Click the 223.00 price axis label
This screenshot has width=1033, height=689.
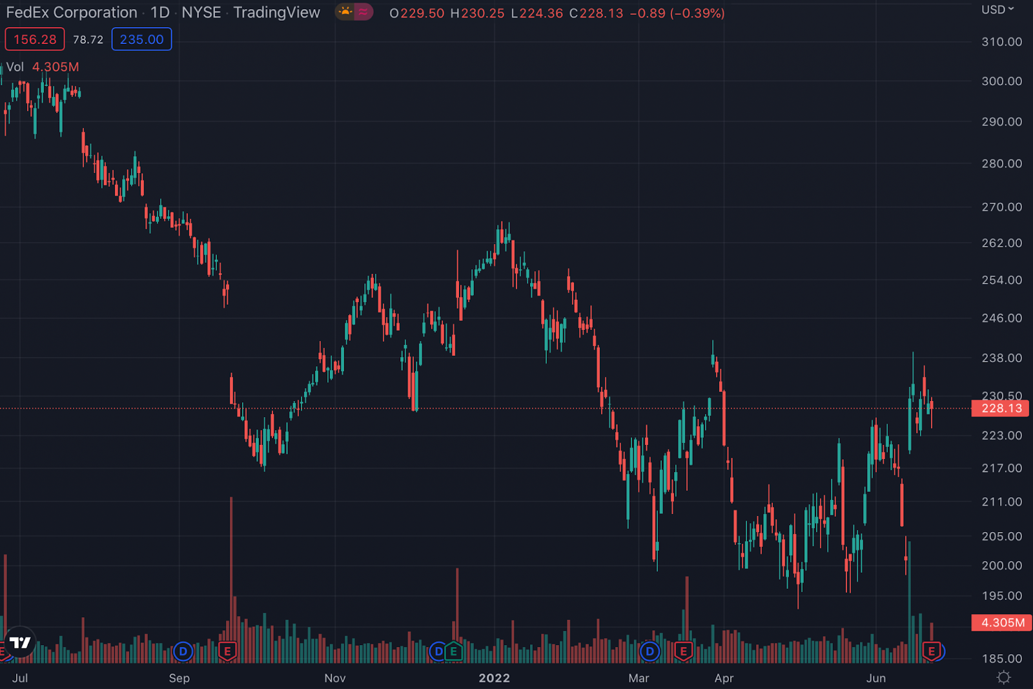point(1002,436)
